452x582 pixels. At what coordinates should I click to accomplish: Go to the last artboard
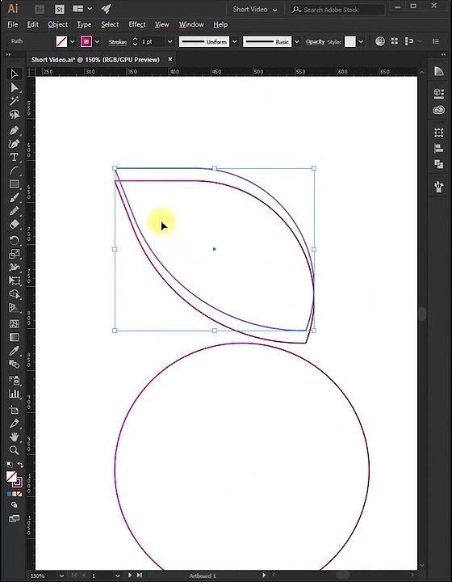(x=140, y=576)
